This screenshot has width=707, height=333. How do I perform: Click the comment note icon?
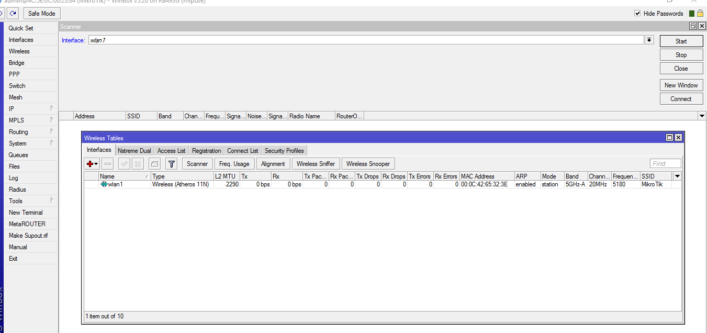click(154, 164)
